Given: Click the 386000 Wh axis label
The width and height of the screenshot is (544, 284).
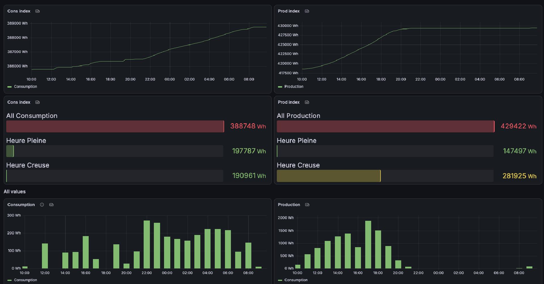Looking at the screenshot, I should tap(17, 66).
